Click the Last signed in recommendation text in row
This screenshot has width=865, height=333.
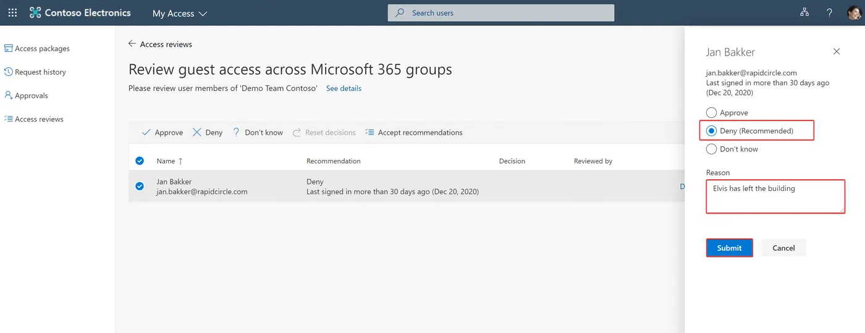392,192
